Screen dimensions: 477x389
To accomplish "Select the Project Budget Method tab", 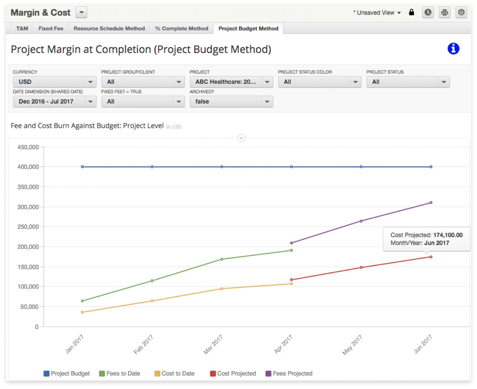I will (248, 28).
